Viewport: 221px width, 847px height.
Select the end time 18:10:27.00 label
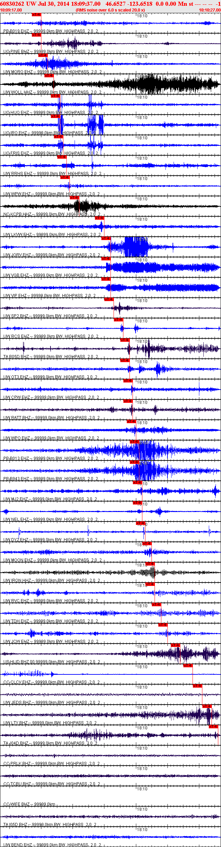[x=209, y=10]
